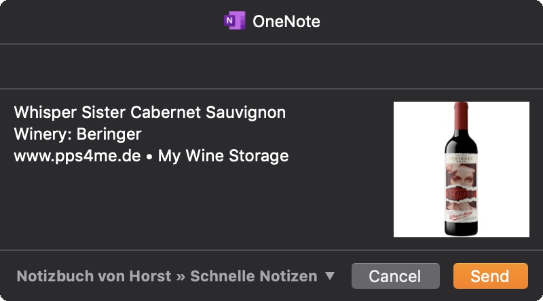Click the Whisper Sister script on bottle
The width and height of the screenshot is (543, 301).
461,215
